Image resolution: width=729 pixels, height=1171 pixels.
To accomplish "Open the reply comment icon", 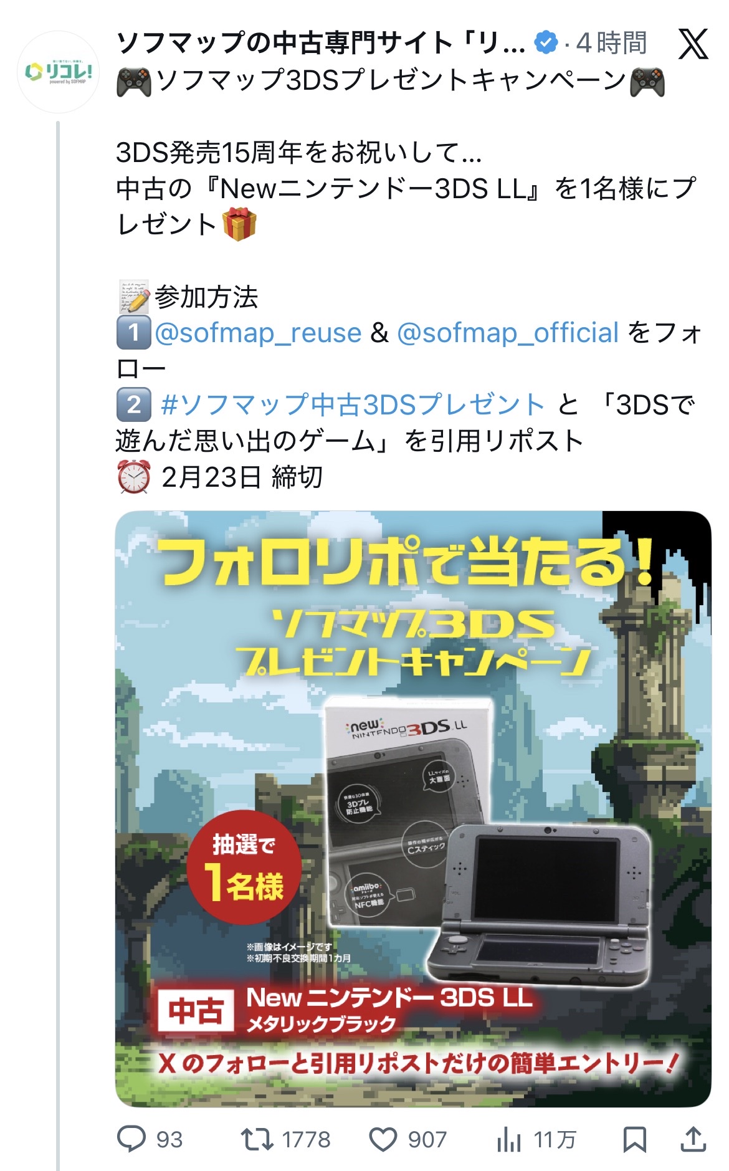I will (x=131, y=1139).
